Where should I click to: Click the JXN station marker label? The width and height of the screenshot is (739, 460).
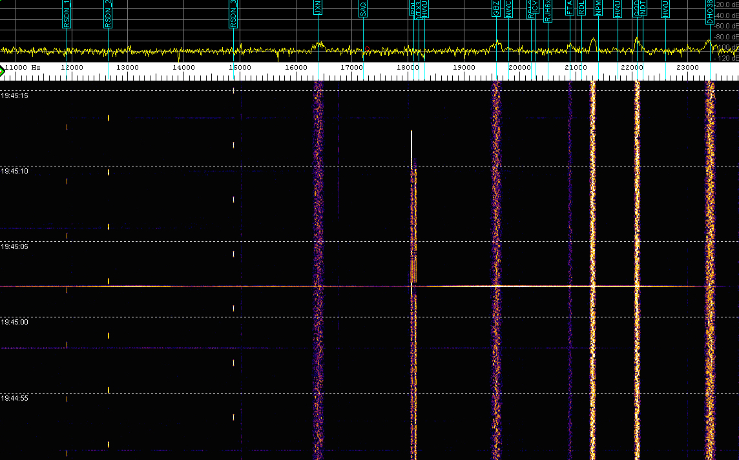tap(318, 7)
